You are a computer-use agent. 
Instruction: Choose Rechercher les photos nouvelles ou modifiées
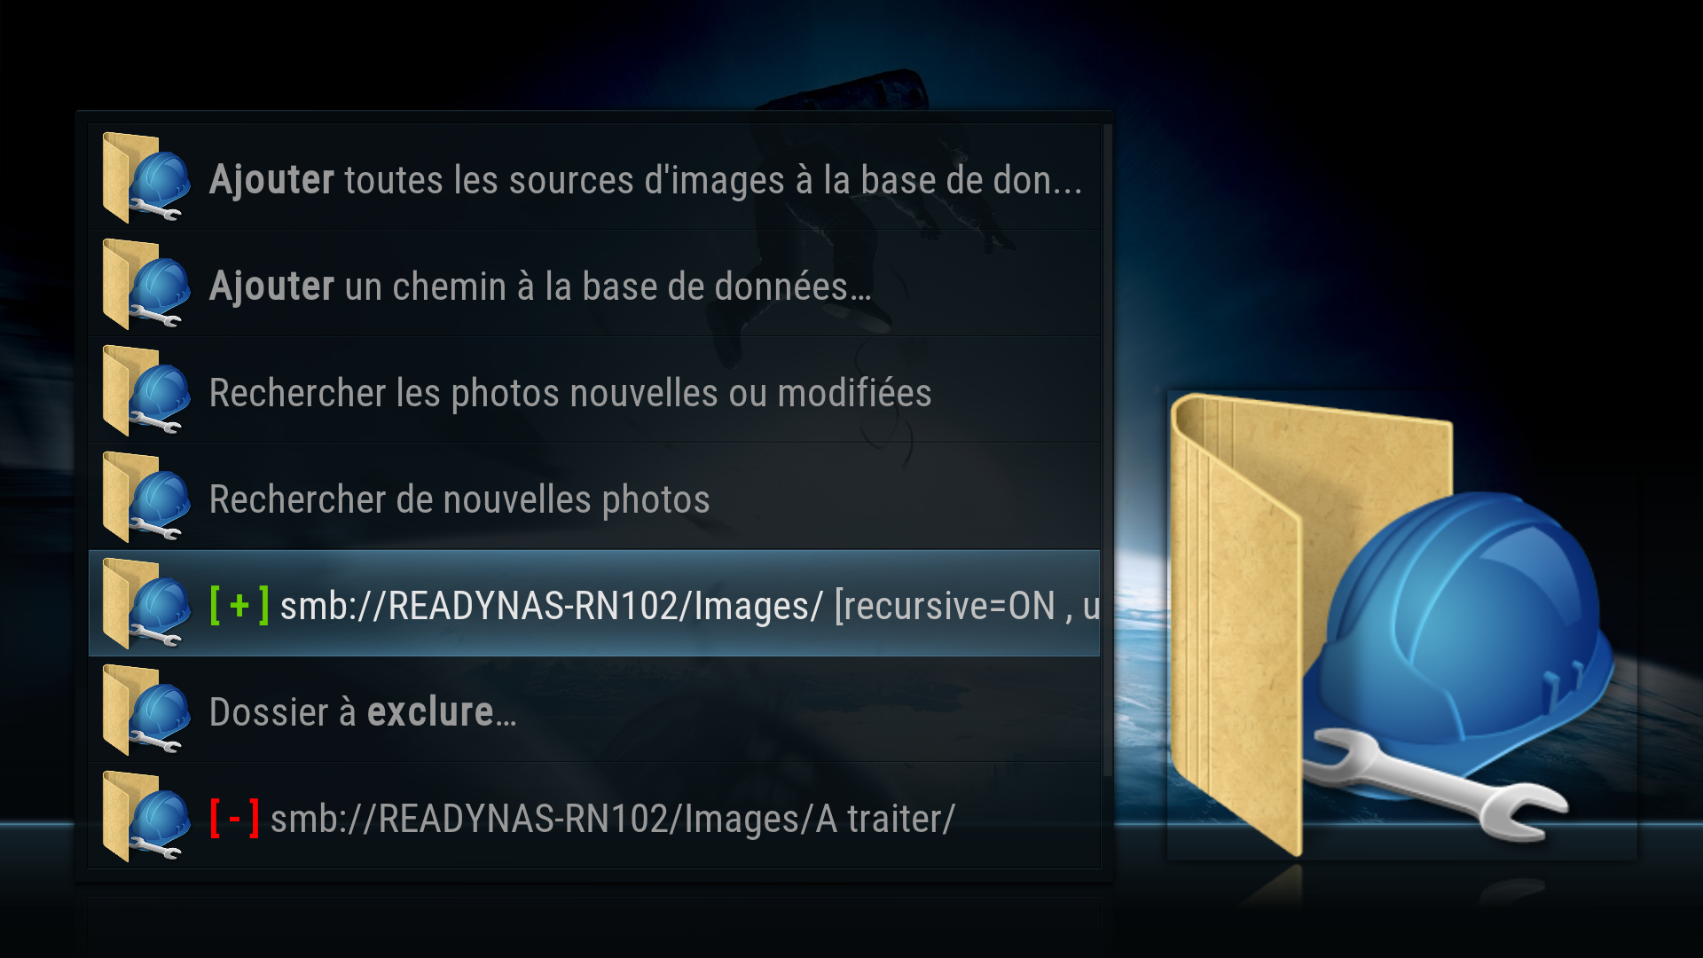click(594, 390)
